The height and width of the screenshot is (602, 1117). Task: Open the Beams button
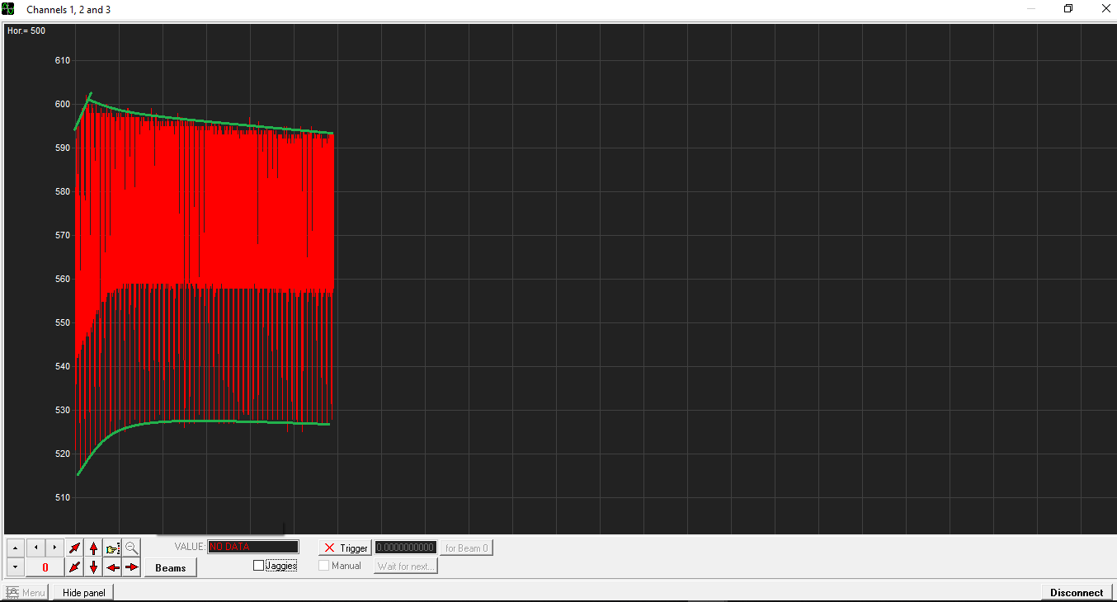click(170, 567)
